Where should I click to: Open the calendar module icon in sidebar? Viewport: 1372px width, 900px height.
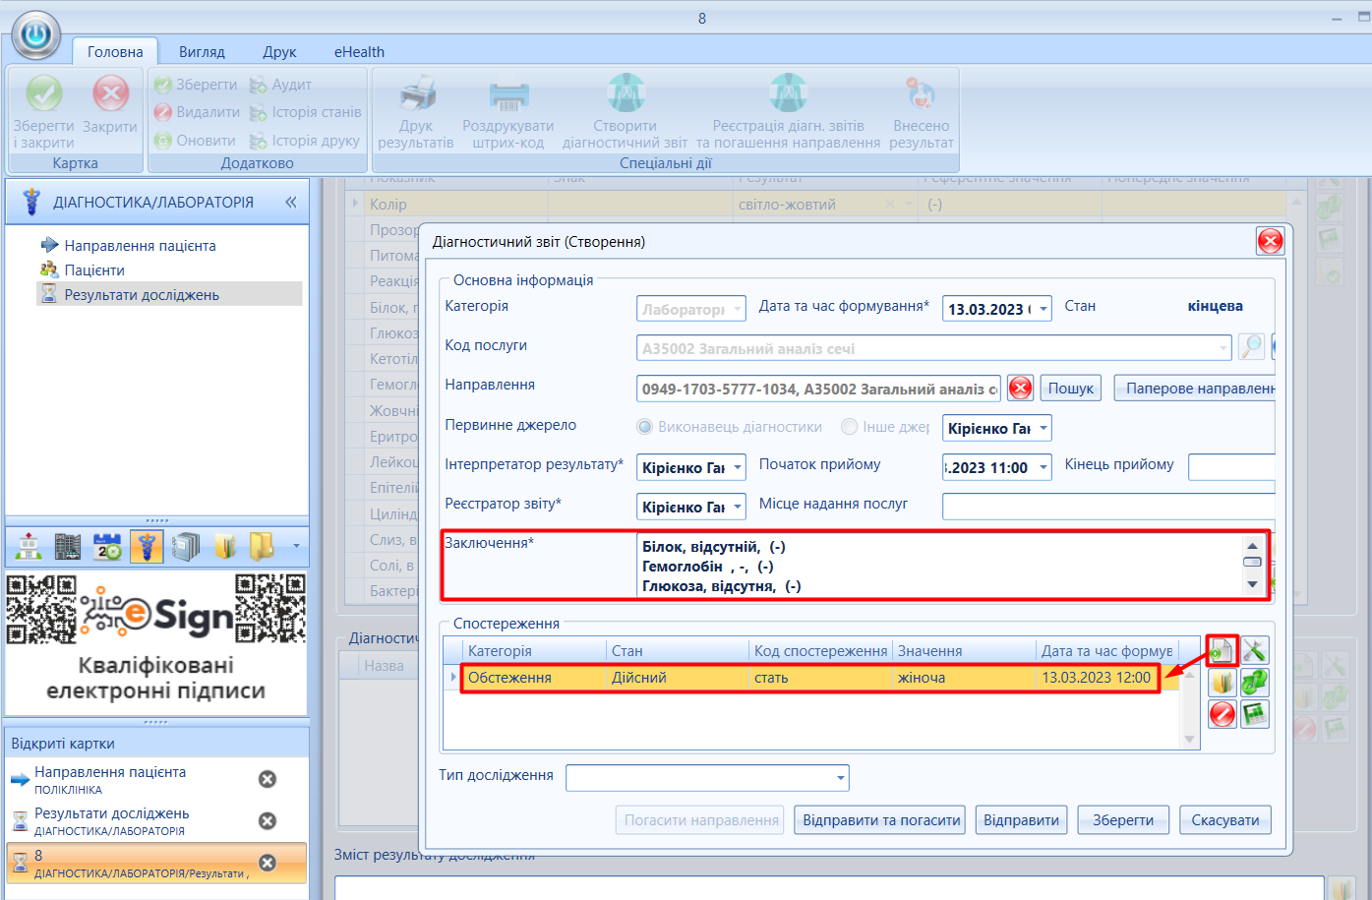107,546
